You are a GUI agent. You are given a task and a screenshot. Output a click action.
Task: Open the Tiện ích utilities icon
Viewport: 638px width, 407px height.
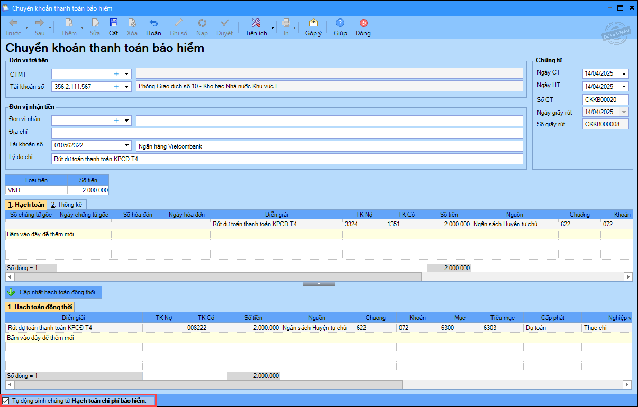[x=256, y=23]
